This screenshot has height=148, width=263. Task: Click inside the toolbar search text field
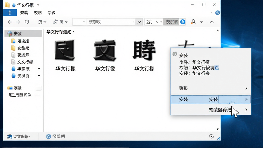111,22
